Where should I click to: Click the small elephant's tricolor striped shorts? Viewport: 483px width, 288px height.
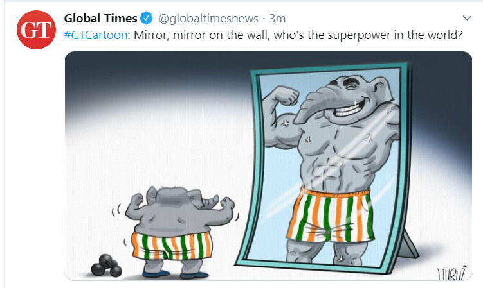pyautogui.click(x=172, y=246)
